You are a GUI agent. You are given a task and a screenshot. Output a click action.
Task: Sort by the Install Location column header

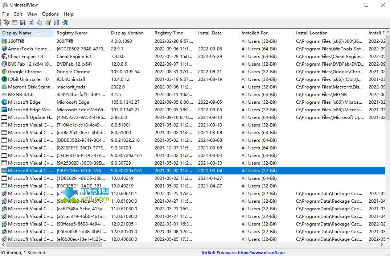coord(330,33)
